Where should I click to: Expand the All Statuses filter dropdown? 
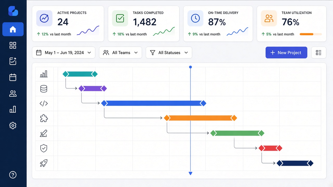tap(169, 53)
